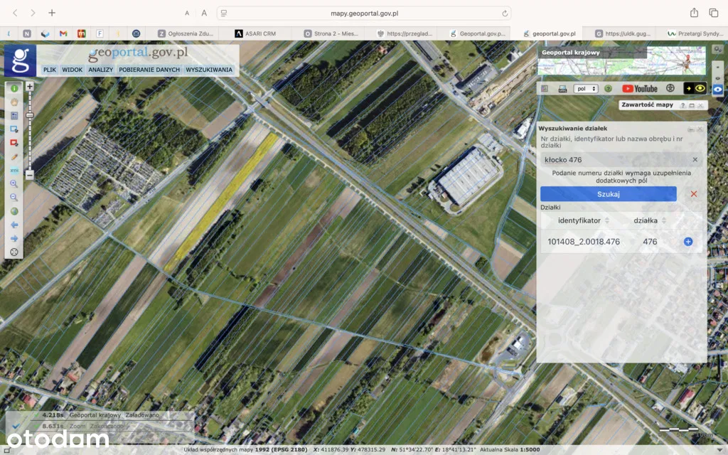Toggle blue eye visibility button
The width and height of the screenshot is (728, 455).
[718, 90]
